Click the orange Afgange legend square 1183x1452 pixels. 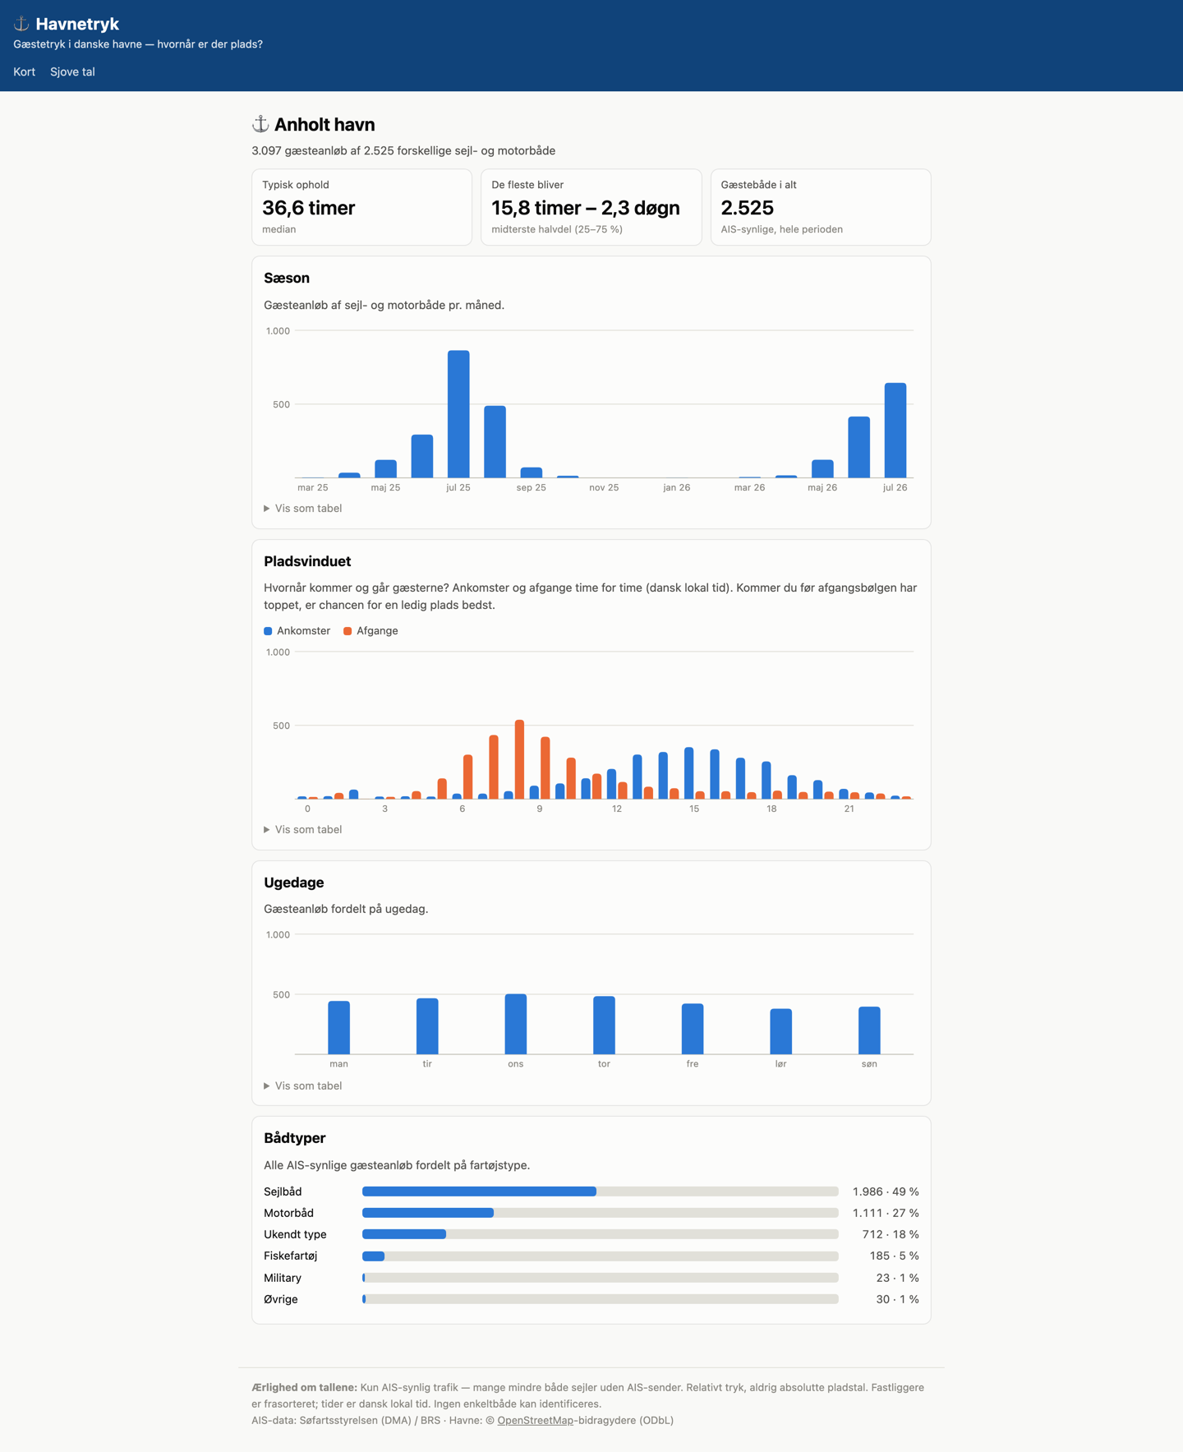click(x=348, y=631)
